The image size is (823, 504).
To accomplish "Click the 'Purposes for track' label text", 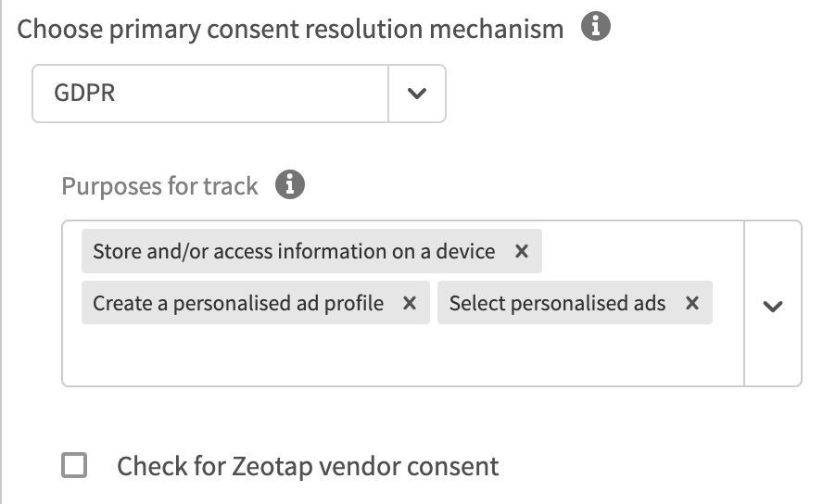I will coord(159,186).
